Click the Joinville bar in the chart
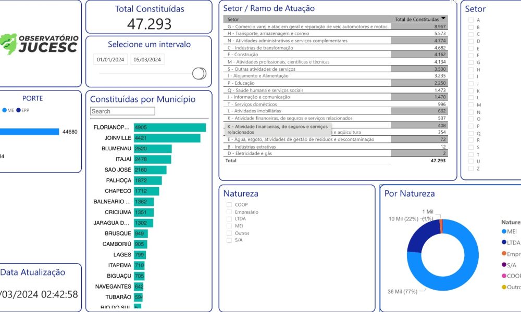Viewport: 521px width, 312px height. pyautogui.click(x=167, y=138)
